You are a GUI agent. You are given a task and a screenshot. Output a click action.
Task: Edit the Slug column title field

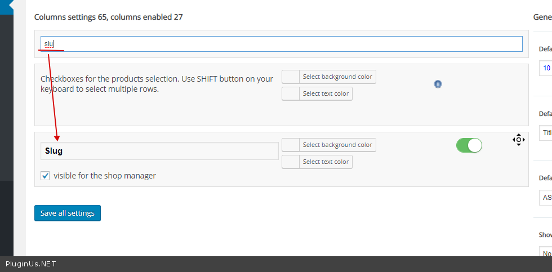[x=159, y=151]
